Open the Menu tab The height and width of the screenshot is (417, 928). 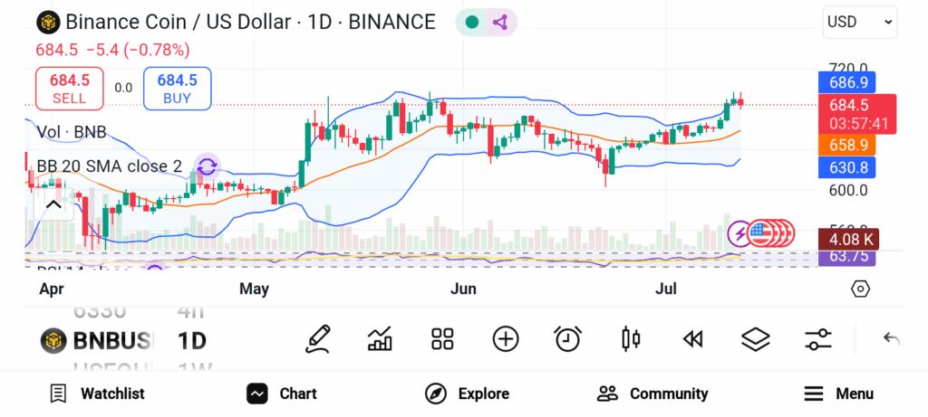(838, 394)
